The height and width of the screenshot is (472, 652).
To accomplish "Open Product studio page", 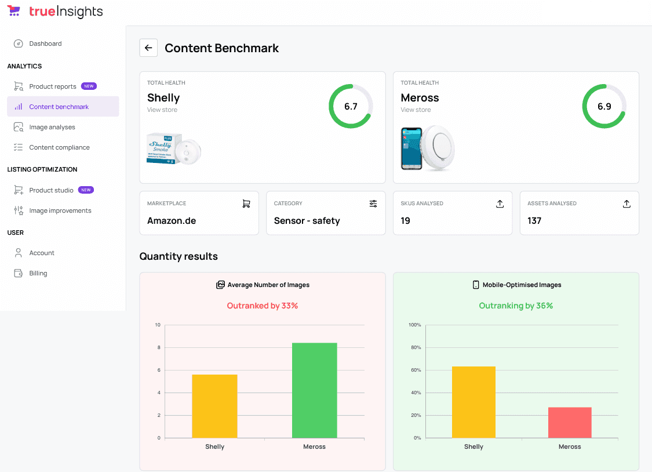I will [x=63, y=190].
